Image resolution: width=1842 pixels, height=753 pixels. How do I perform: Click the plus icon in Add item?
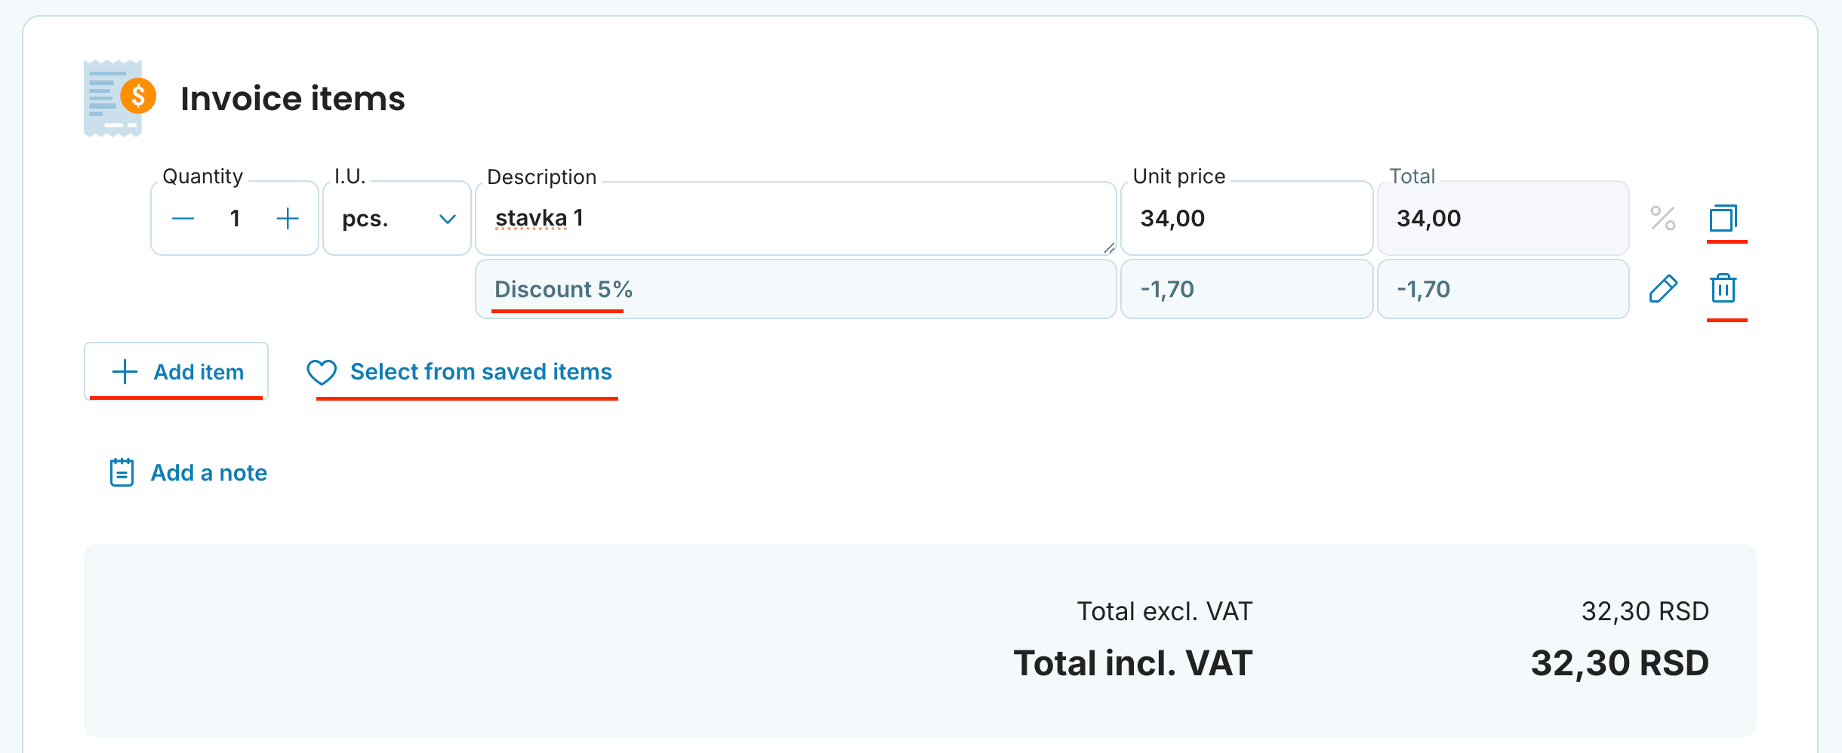tap(125, 372)
